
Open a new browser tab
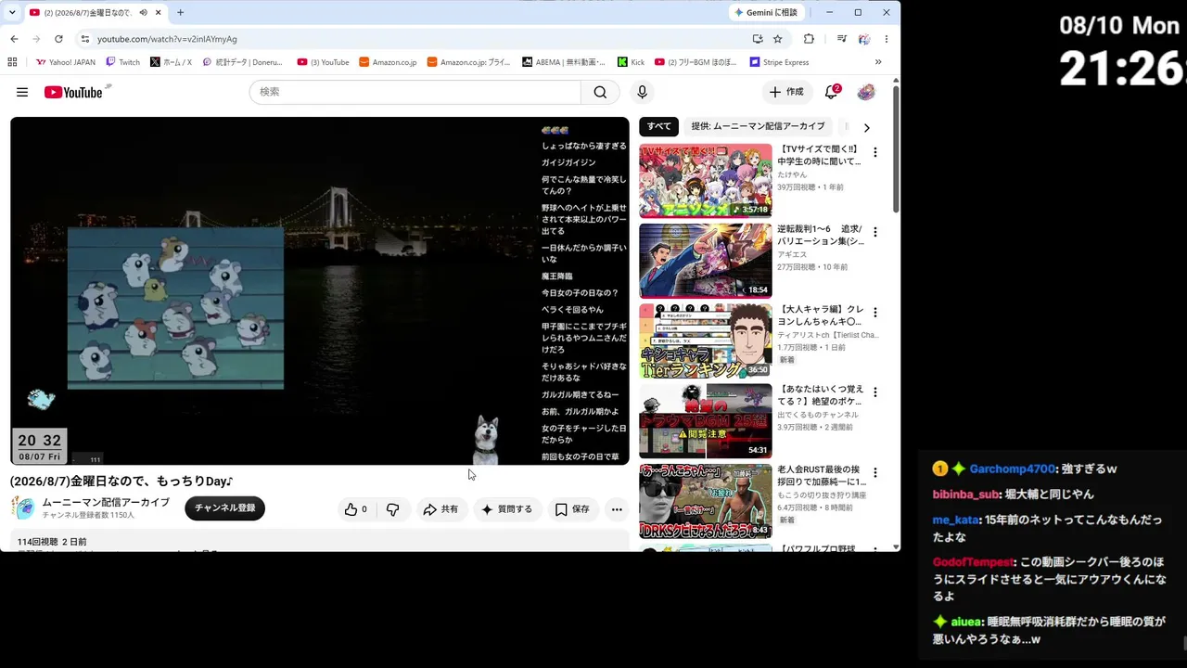pos(180,13)
